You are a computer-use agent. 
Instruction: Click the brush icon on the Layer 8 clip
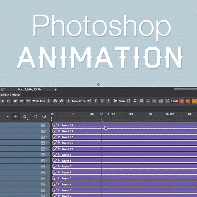pos(55,160)
